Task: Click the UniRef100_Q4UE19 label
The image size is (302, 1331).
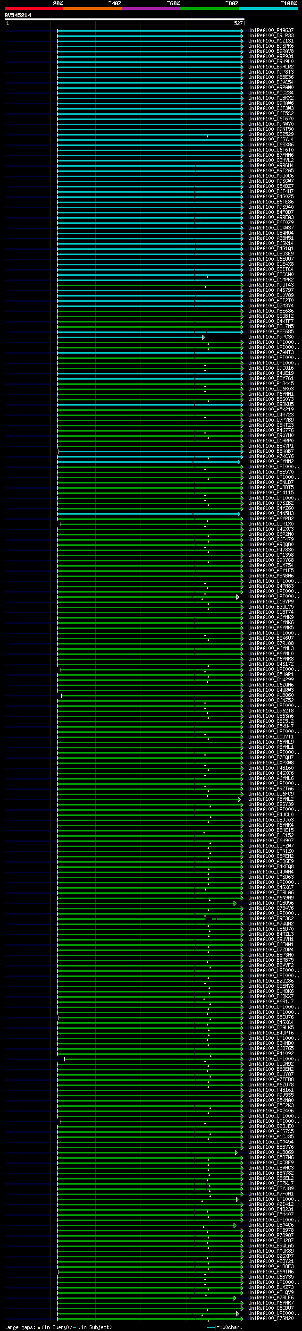Action: [270, 373]
